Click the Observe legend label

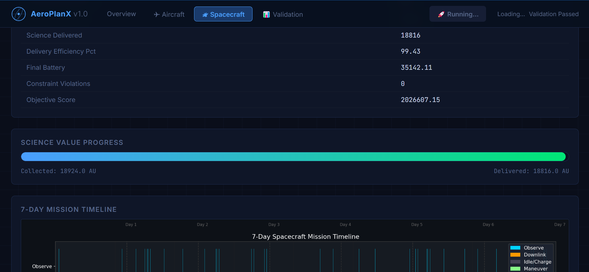click(x=534, y=248)
